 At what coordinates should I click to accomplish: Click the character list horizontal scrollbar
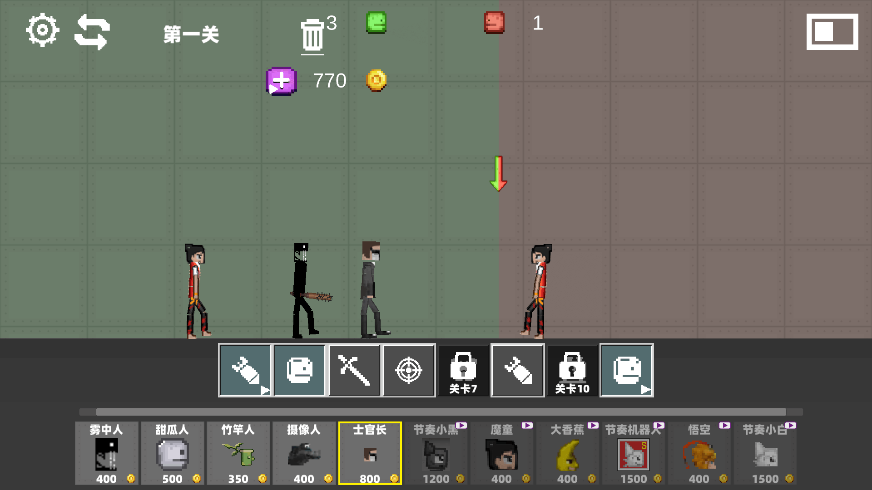pyautogui.click(x=441, y=412)
